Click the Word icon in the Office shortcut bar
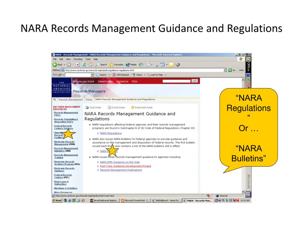Viewport: 303px width, 227px height. pos(248,75)
